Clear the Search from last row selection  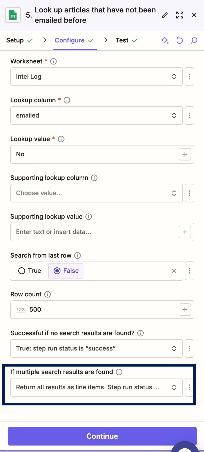pyautogui.click(x=174, y=271)
